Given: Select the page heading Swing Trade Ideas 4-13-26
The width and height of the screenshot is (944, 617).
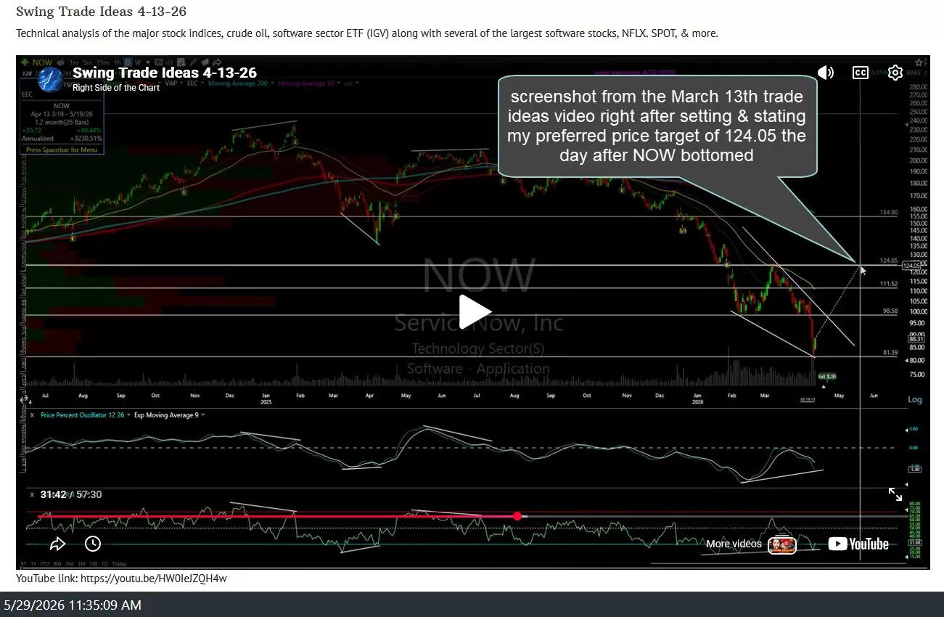Looking at the screenshot, I should pos(101,12).
